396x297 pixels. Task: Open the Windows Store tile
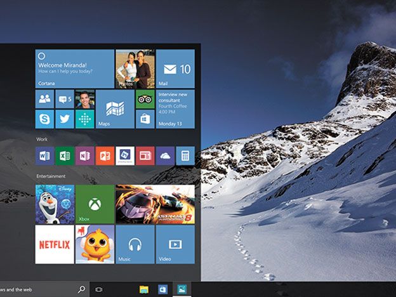pos(145,119)
